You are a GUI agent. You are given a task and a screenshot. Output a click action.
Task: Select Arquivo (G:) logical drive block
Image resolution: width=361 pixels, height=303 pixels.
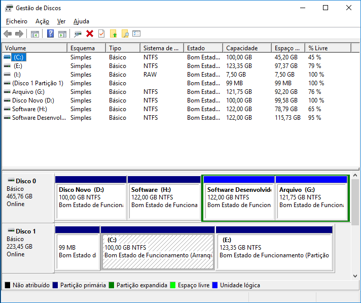pos(311,198)
